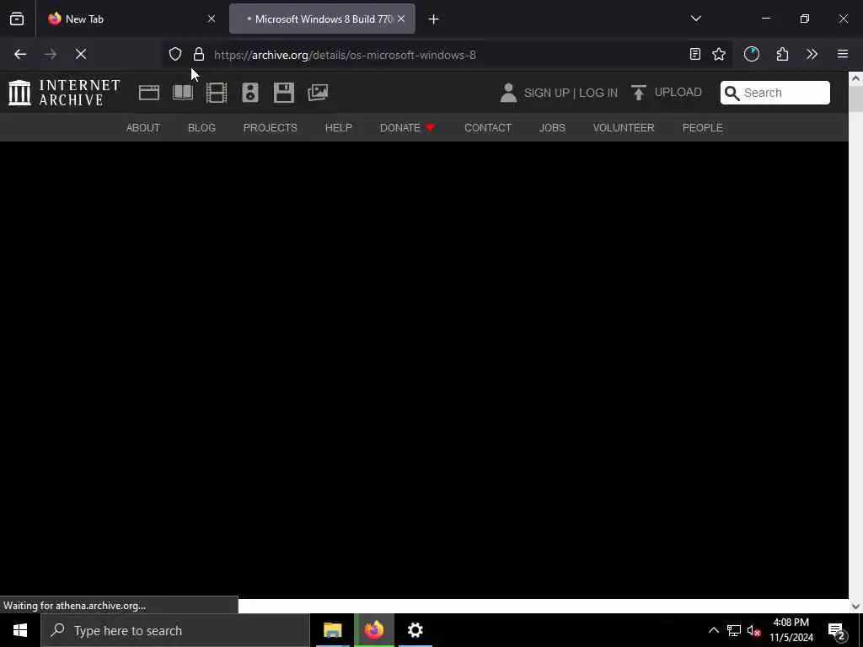Open the PROJECTS menu link

coord(271,128)
